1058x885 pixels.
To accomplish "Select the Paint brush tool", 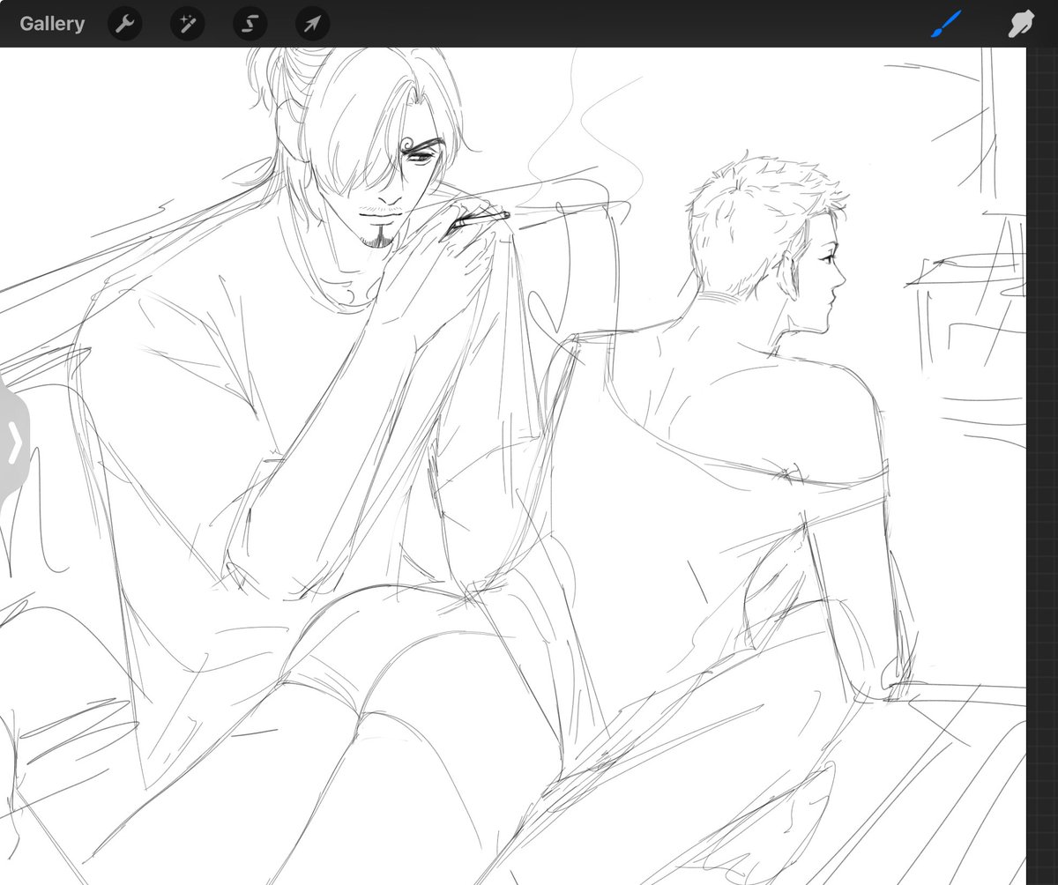I will 947,24.
